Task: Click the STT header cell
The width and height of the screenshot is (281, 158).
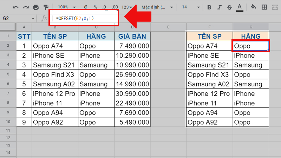Action: point(24,36)
